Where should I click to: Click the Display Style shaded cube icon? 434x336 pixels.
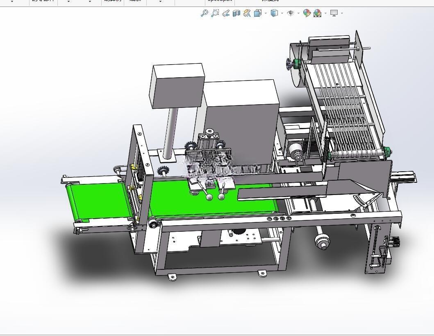[274, 13]
